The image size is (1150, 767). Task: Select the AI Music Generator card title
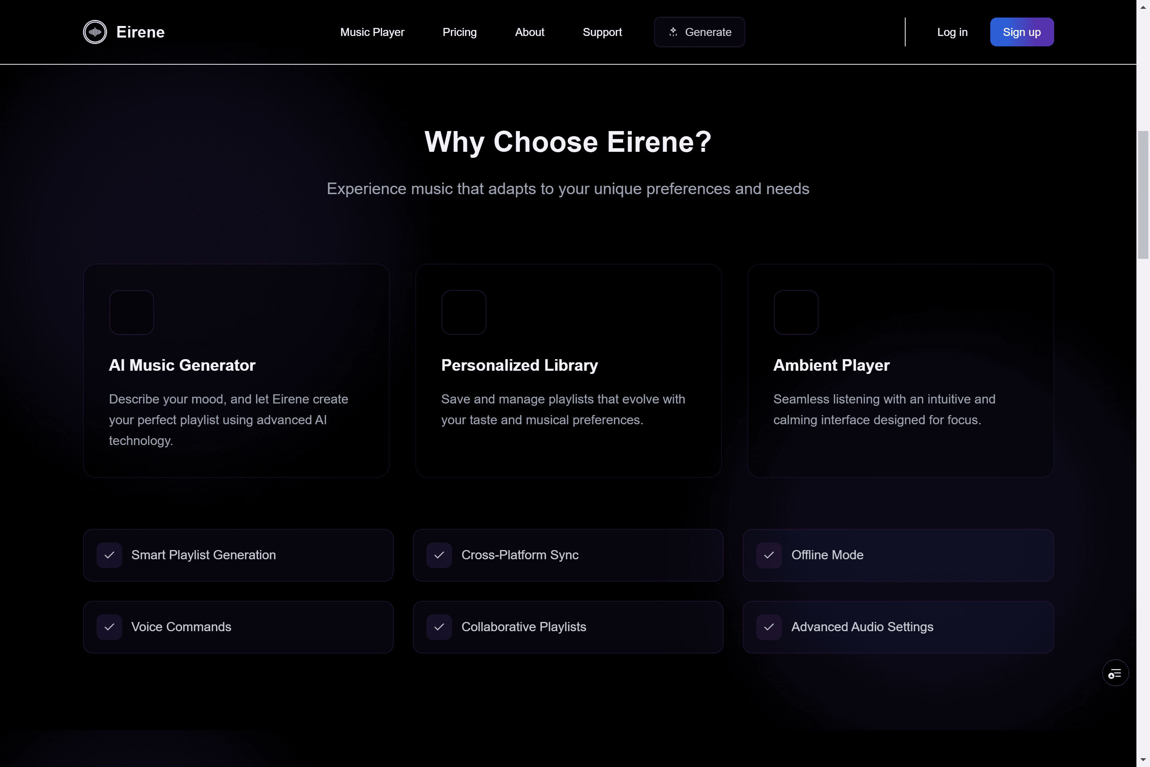[182, 365]
